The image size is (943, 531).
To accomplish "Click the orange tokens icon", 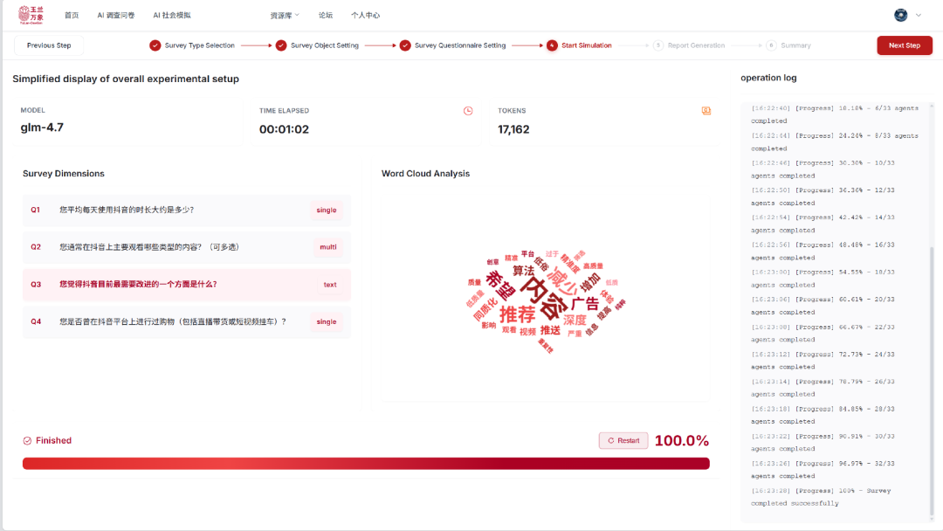I will [706, 111].
